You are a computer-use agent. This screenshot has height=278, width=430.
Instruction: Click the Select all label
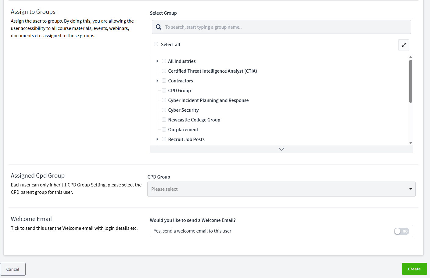[x=170, y=45]
